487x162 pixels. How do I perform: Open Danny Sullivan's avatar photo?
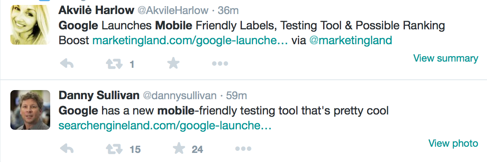tap(30, 110)
